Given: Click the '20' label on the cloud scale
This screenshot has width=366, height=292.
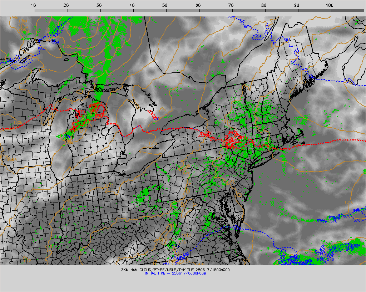Looking at the screenshot, I should 66,5.
